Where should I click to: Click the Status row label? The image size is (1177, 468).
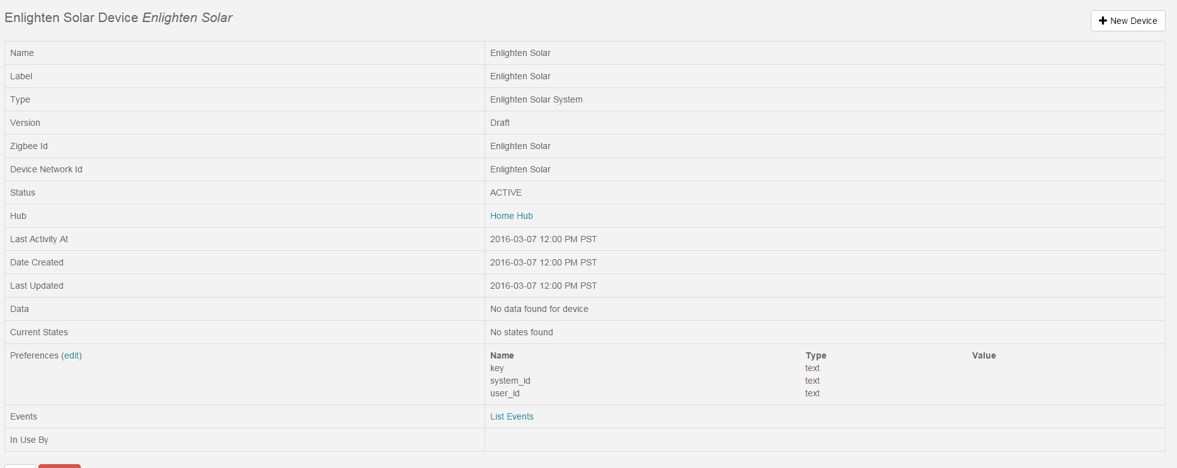pyautogui.click(x=23, y=192)
